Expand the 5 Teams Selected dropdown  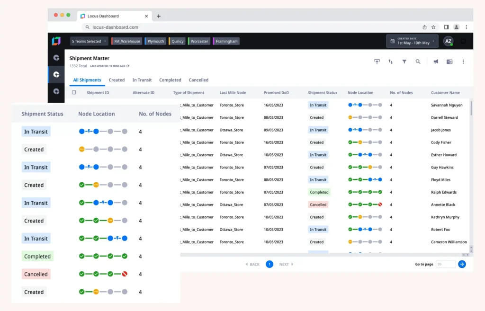click(x=89, y=41)
